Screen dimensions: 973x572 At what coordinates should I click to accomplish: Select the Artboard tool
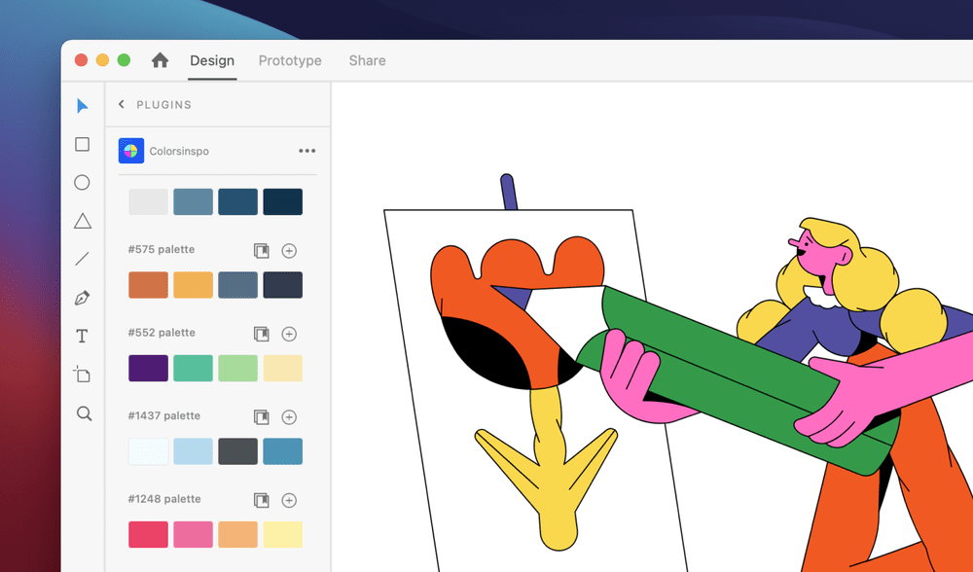[x=82, y=375]
